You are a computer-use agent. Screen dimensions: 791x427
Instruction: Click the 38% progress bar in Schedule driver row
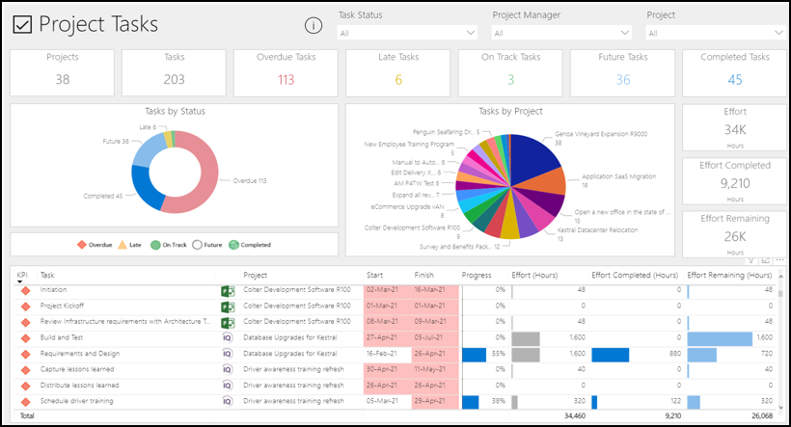(470, 402)
